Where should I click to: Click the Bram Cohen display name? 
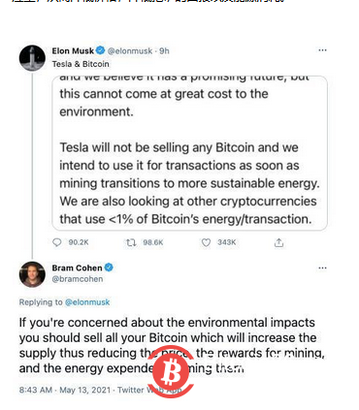click(77, 268)
